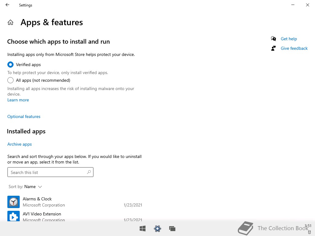Click the Alarms & Clock app icon
The width and height of the screenshot is (315, 236).
[14, 202]
